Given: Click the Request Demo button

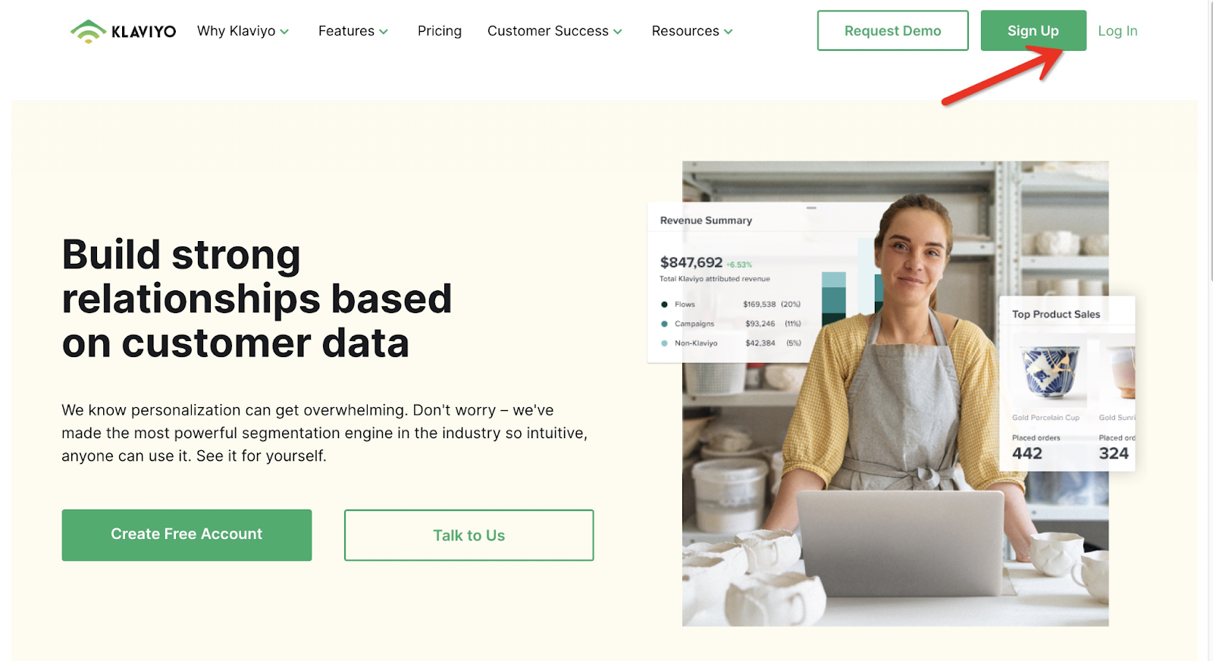Looking at the screenshot, I should [892, 30].
